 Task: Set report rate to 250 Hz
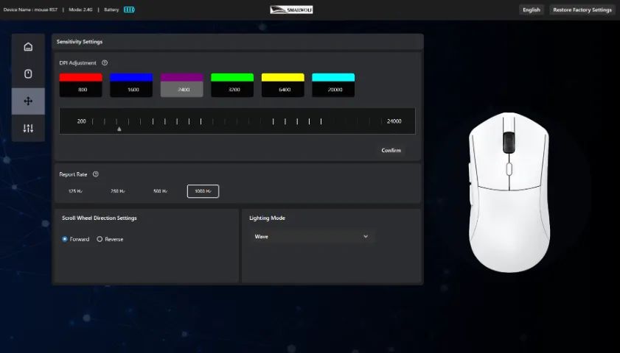tap(118, 191)
